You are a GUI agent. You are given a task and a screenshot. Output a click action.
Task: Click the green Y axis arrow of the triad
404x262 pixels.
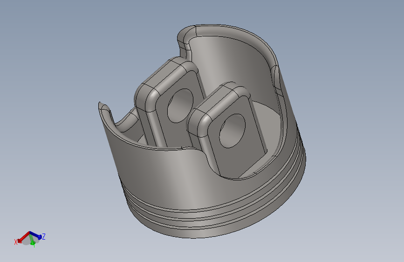click(x=32, y=240)
